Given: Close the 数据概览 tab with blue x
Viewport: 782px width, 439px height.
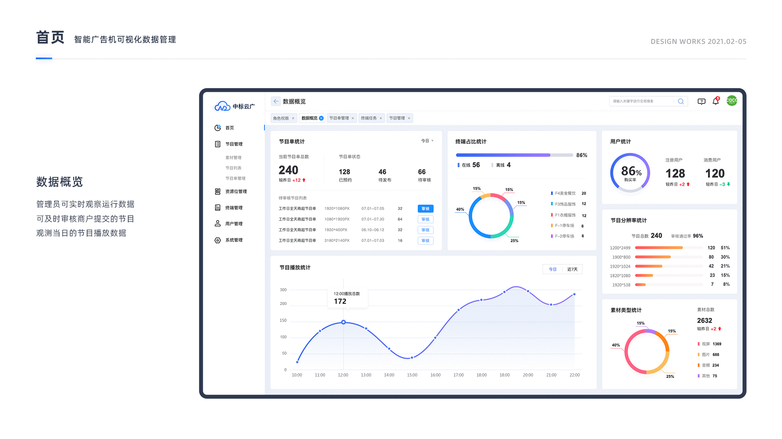Looking at the screenshot, I should point(321,118).
